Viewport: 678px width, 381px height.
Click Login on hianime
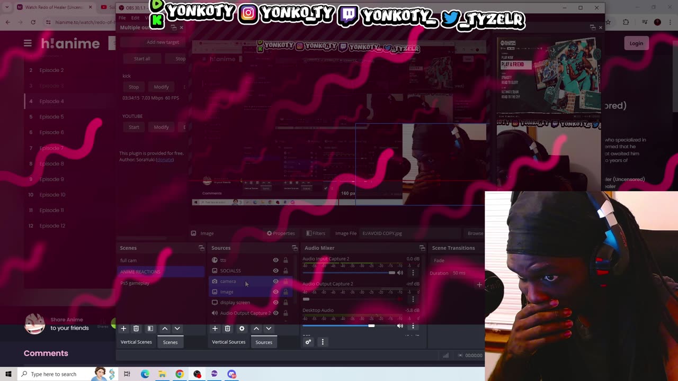tap(636, 43)
